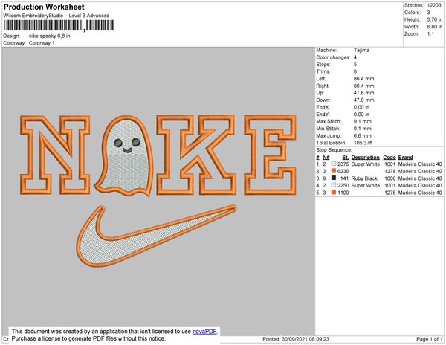Click zoom value '1:1'
This screenshot has height=345, width=446.
tap(430, 34)
